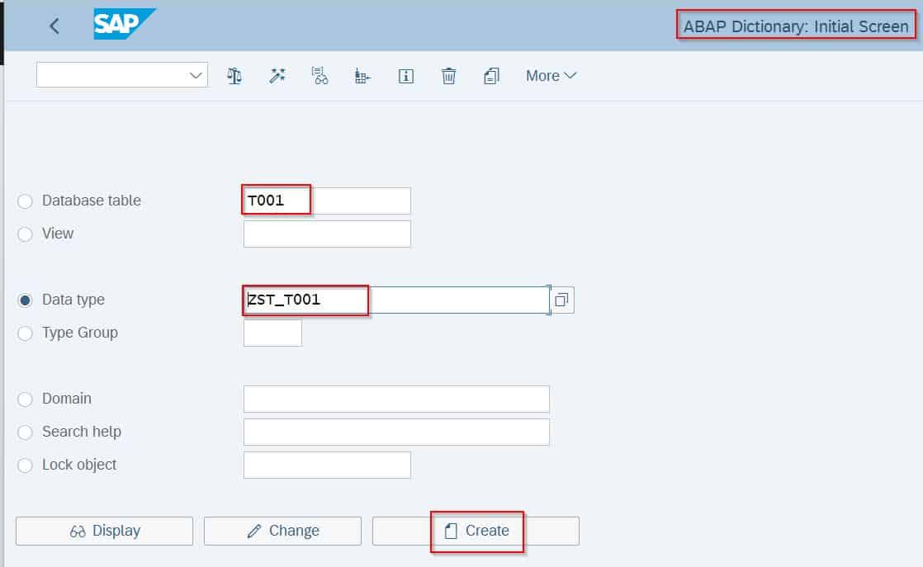Image resolution: width=923 pixels, height=567 pixels.
Task: Open the Information documentation icon
Action: click(405, 75)
